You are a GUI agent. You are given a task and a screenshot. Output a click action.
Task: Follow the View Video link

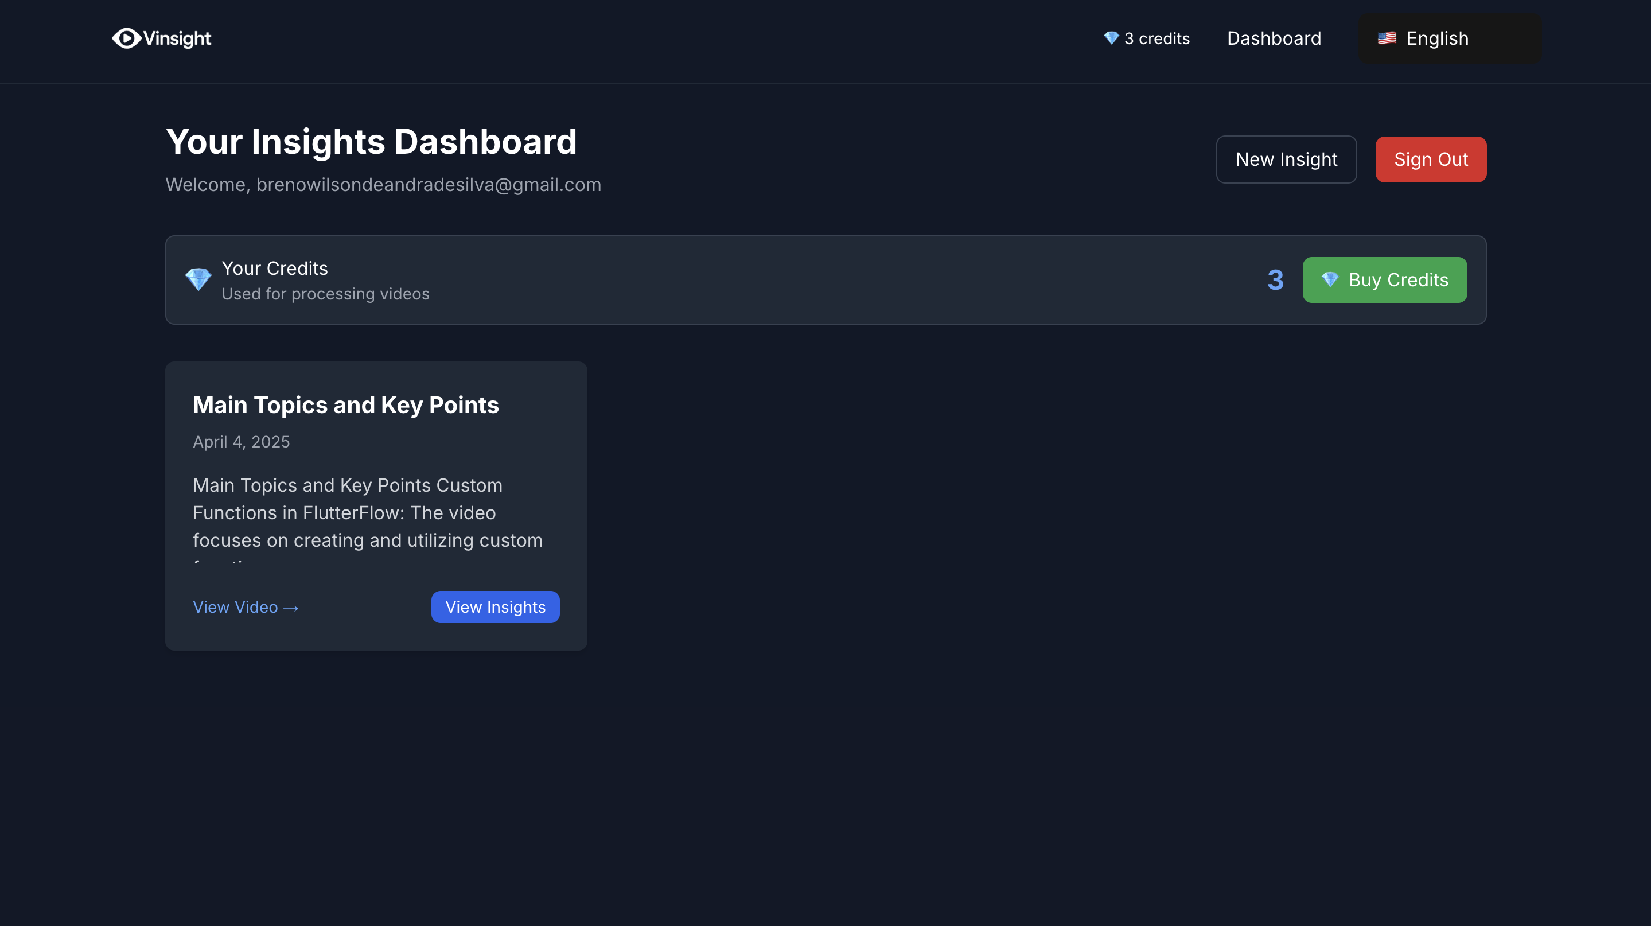235,608
